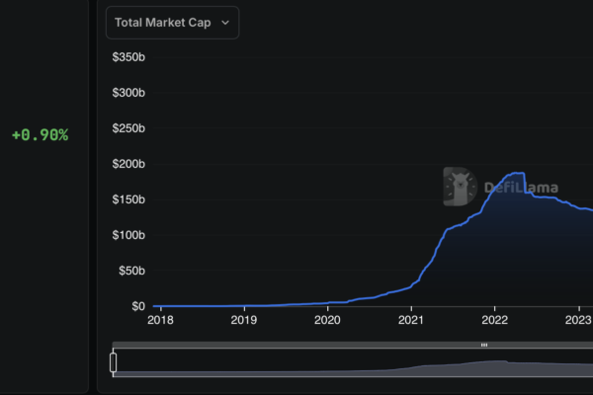Click the DefiLlama watermark text
The height and width of the screenshot is (395, 593).
(519, 187)
